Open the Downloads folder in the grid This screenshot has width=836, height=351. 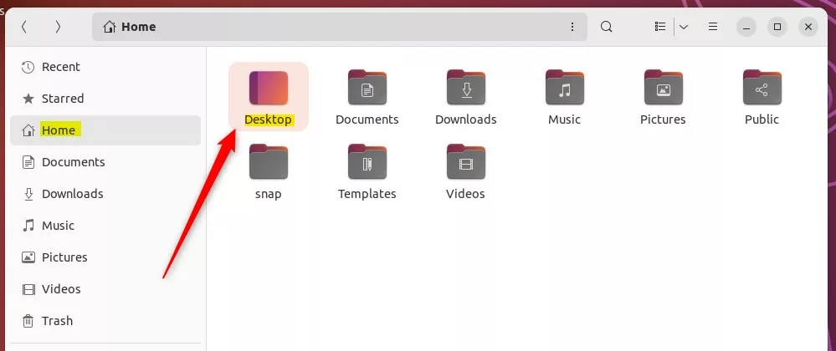(x=466, y=88)
